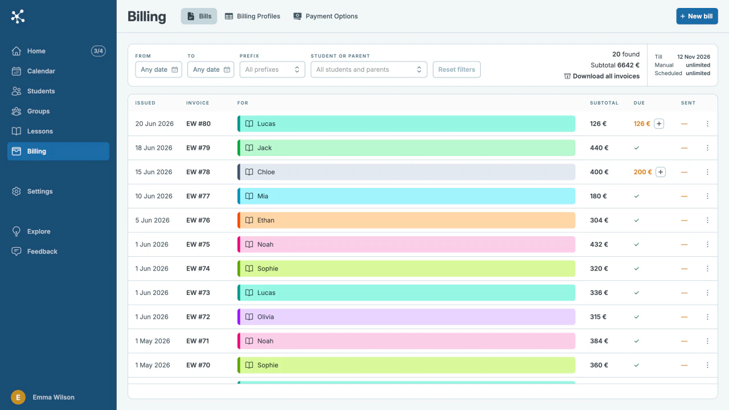Open Explore in the sidebar
This screenshot has width=729, height=410.
[x=58, y=231]
